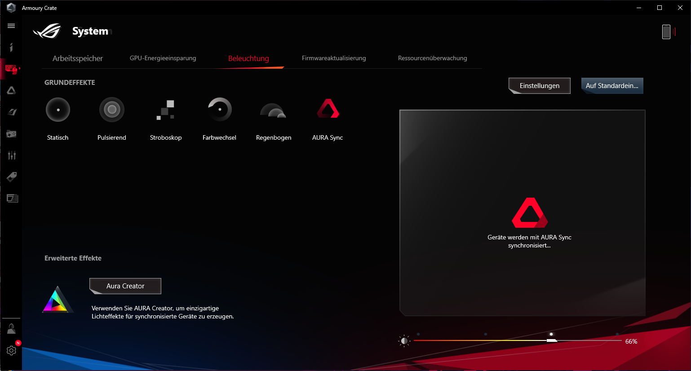Open the settings gear with notification badge
Screen dimensions: 691x371
tap(11, 350)
